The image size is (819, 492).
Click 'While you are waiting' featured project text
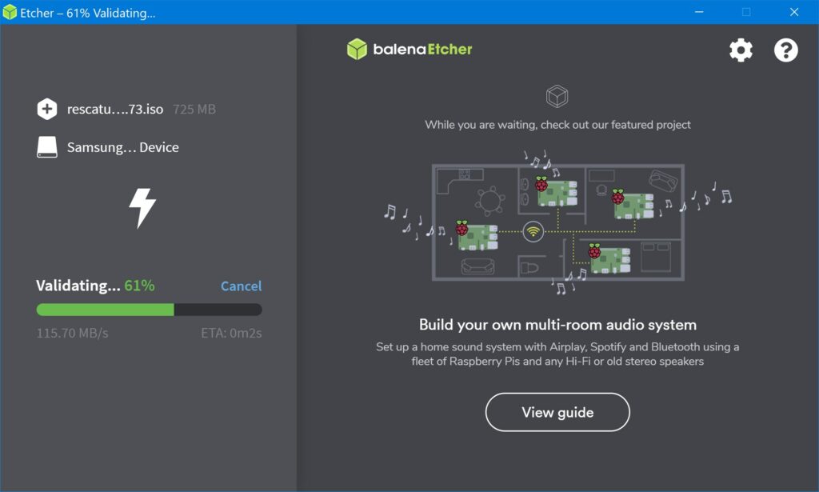click(x=557, y=125)
